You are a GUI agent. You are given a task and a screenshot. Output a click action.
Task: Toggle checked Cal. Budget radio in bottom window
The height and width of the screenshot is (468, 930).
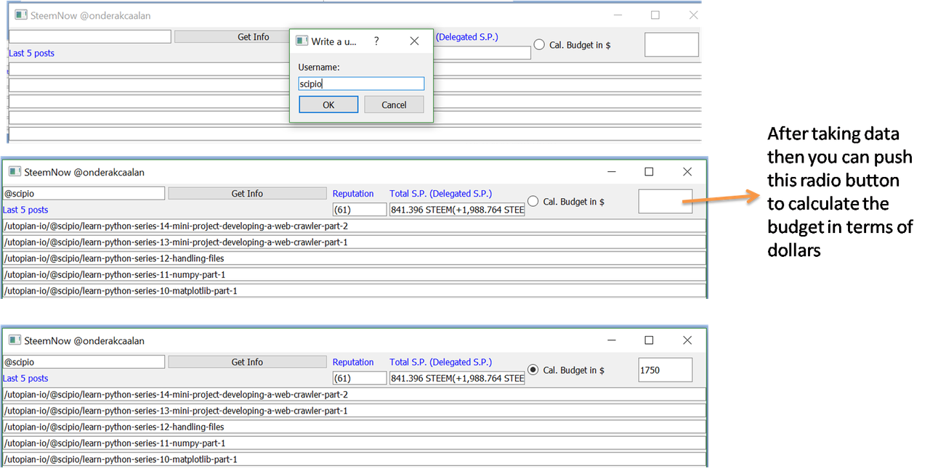tap(533, 370)
